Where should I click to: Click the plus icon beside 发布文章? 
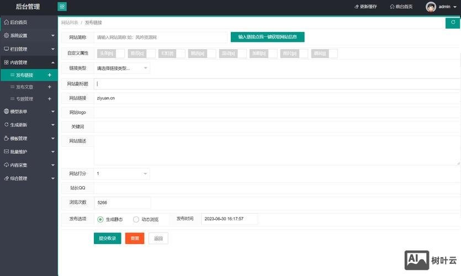[50, 87]
